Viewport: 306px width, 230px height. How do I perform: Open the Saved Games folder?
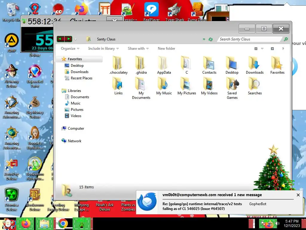click(232, 88)
